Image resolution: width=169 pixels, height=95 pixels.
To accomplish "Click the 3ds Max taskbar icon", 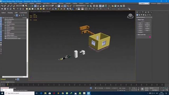I will tap(88, 93).
